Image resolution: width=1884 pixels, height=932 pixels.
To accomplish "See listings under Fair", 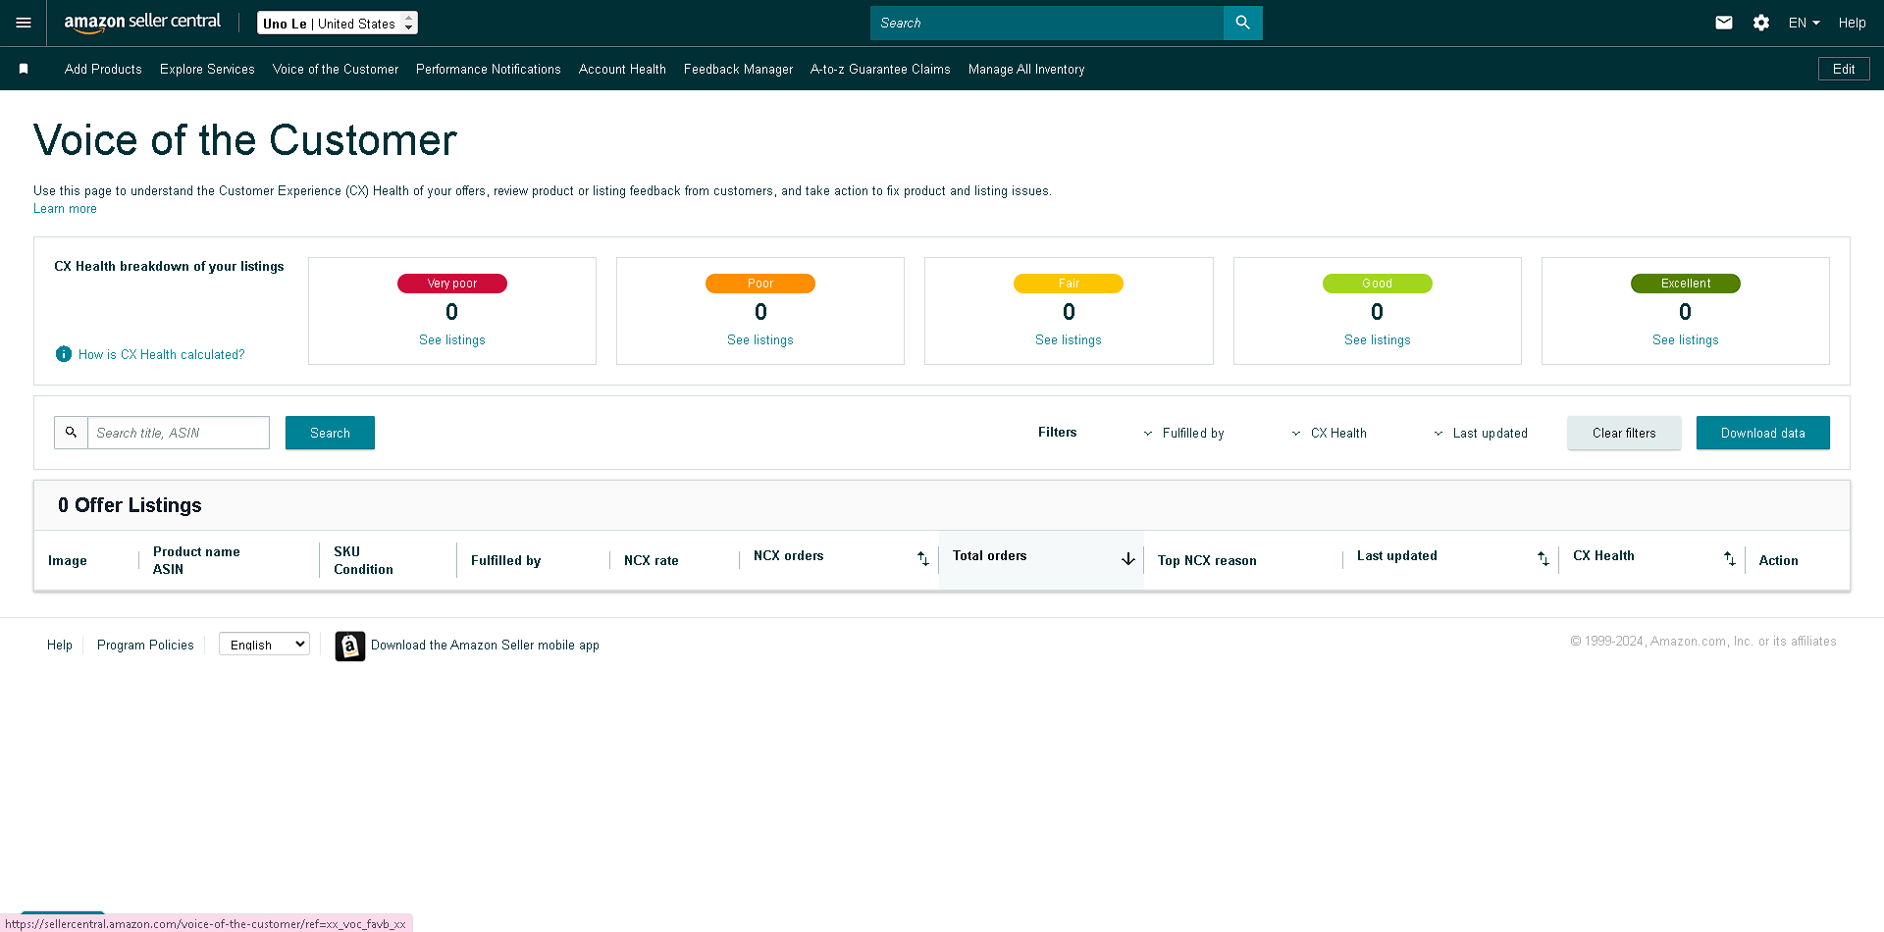I will [x=1069, y=340].
